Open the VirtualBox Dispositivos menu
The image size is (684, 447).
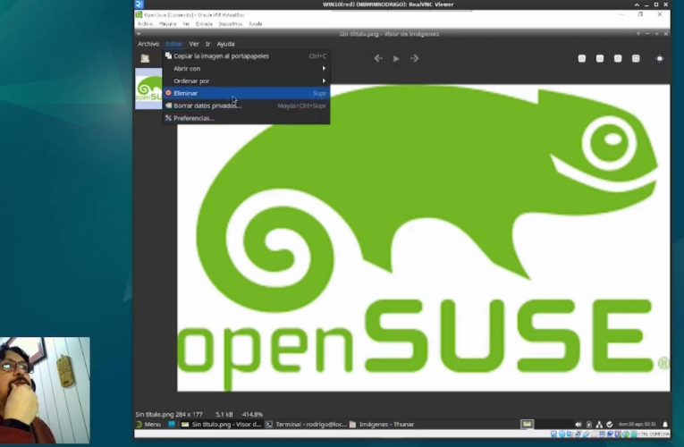pos(231,24)
